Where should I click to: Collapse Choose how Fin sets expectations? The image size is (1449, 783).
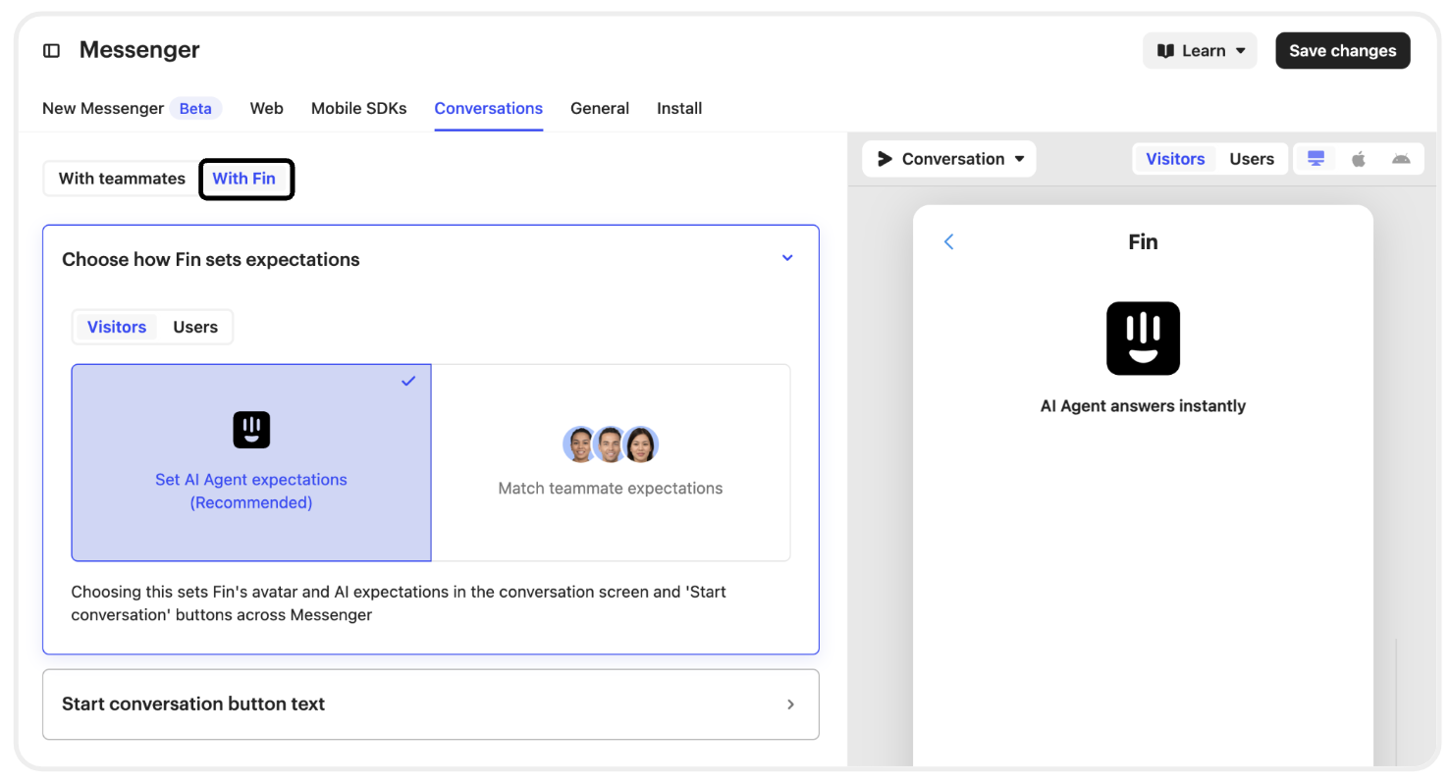(x=787, y=258)
